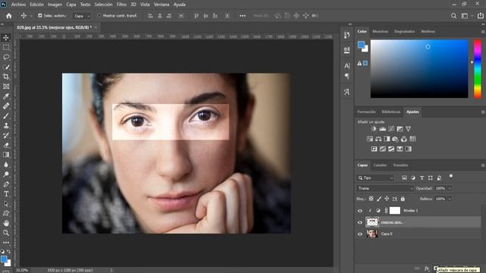This screenshot has height=273, width=486.
Task: Click the foreground color swatch in Color panel
Action: (361, 45)
